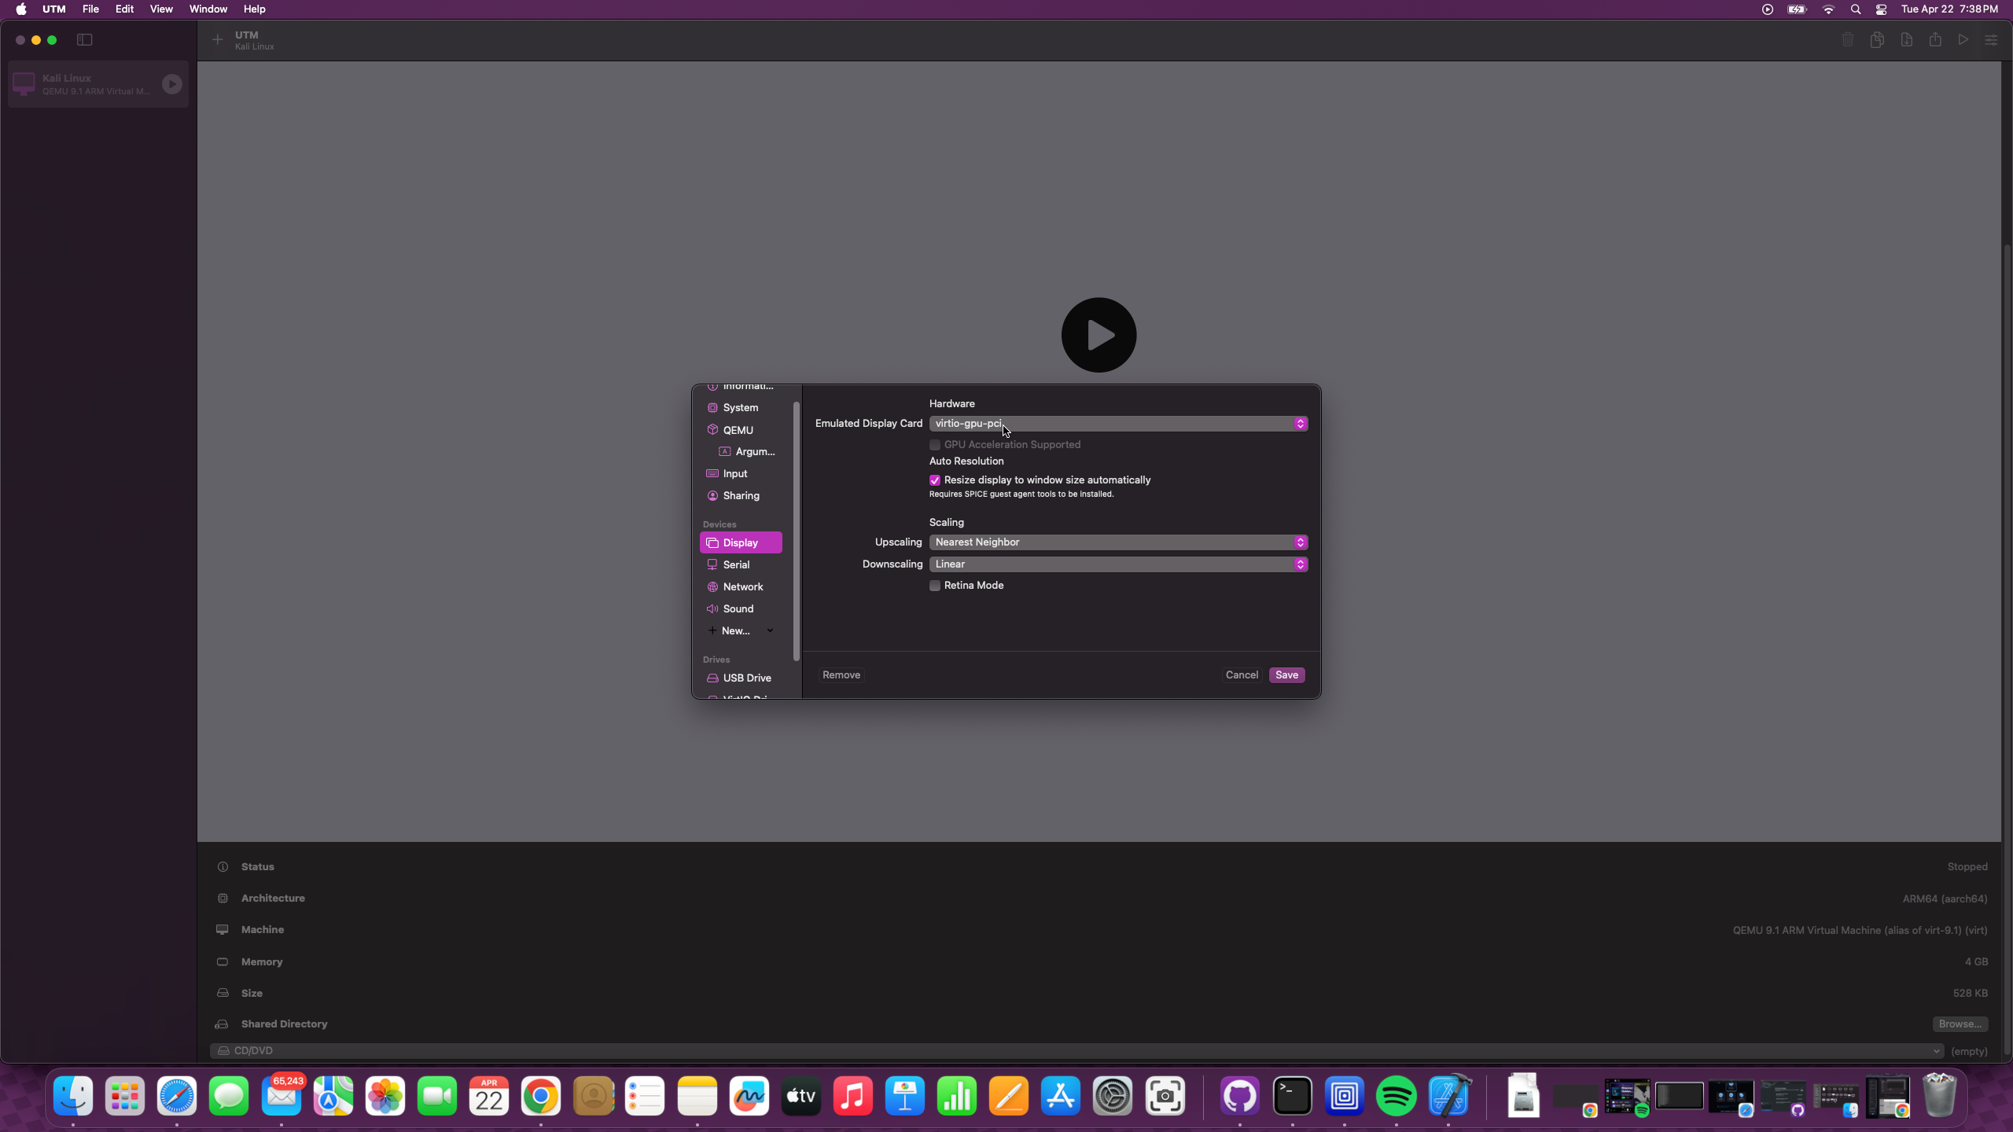Uncheck Resize display to window size automatically
Viewport: 2013px width, 1132px height.
935,480
